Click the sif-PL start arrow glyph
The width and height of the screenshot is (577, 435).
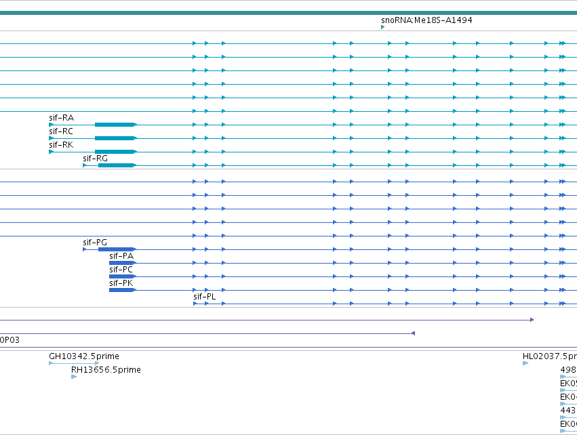pyautogui.click(x=195, y=304)
